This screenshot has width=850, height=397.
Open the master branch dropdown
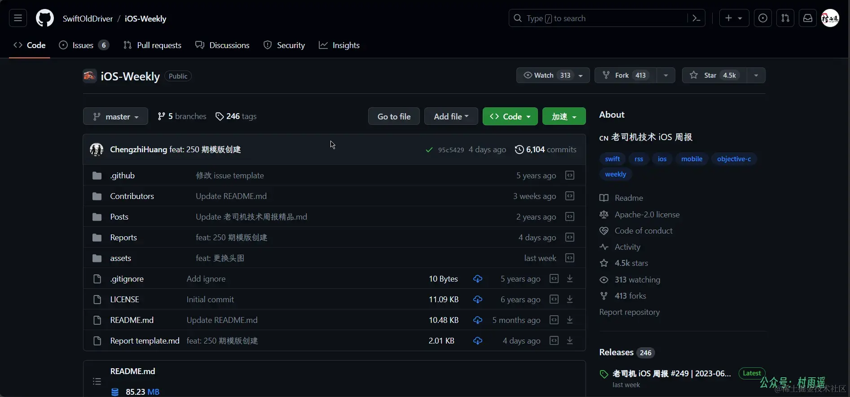point(115,116)
